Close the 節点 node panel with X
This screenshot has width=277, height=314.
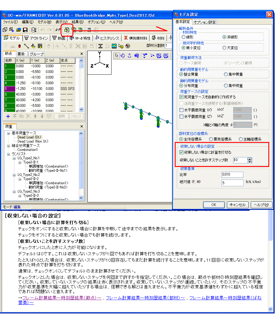point(82,54)
